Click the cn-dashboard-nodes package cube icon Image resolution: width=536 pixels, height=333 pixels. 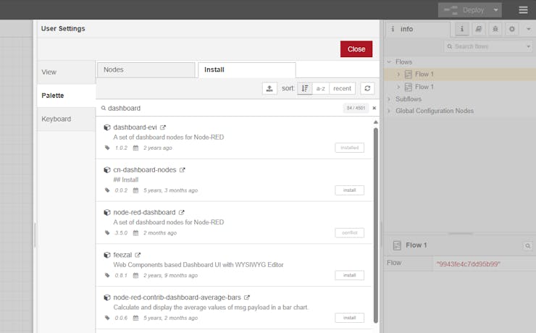tap(107, 169)
